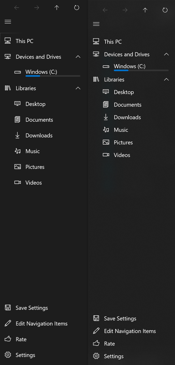
Task: Click the Windows (C:) drive icon in the right panel
Action: pyautogui.click(x=106, y=66)
